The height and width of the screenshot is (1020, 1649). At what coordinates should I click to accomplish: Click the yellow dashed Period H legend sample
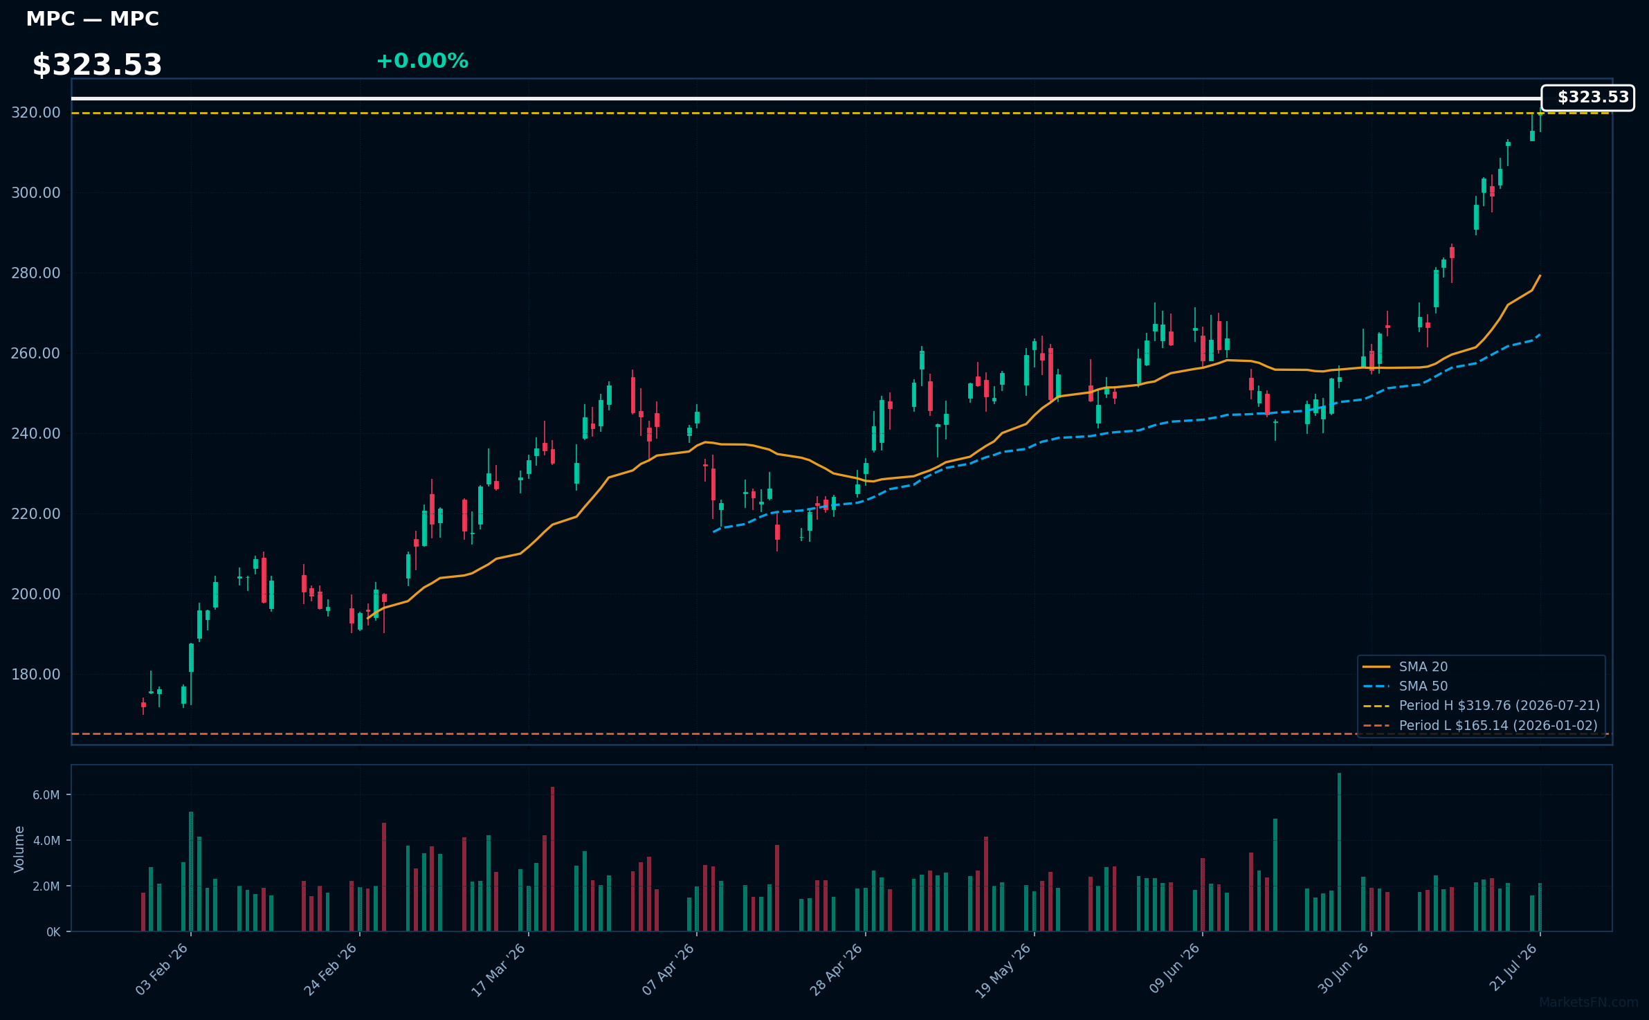(1376, 706)
